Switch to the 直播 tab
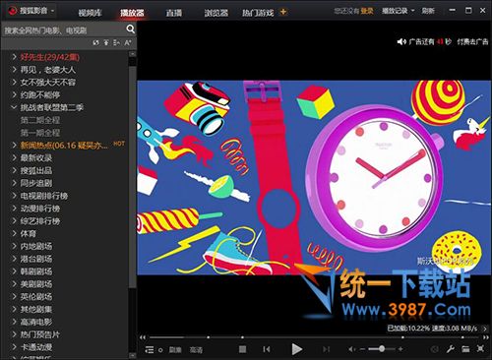The image size is (492, 360). pos(173,13)
